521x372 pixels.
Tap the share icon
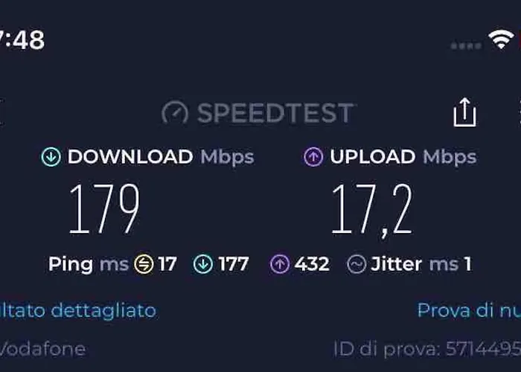tap(464, 112)
